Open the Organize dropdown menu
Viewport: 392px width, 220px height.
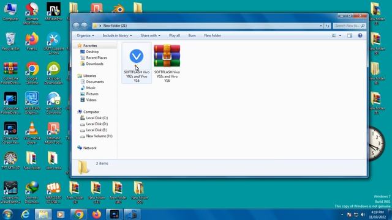85,35
